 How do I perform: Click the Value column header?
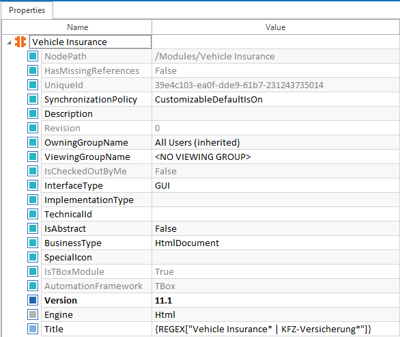276,27
